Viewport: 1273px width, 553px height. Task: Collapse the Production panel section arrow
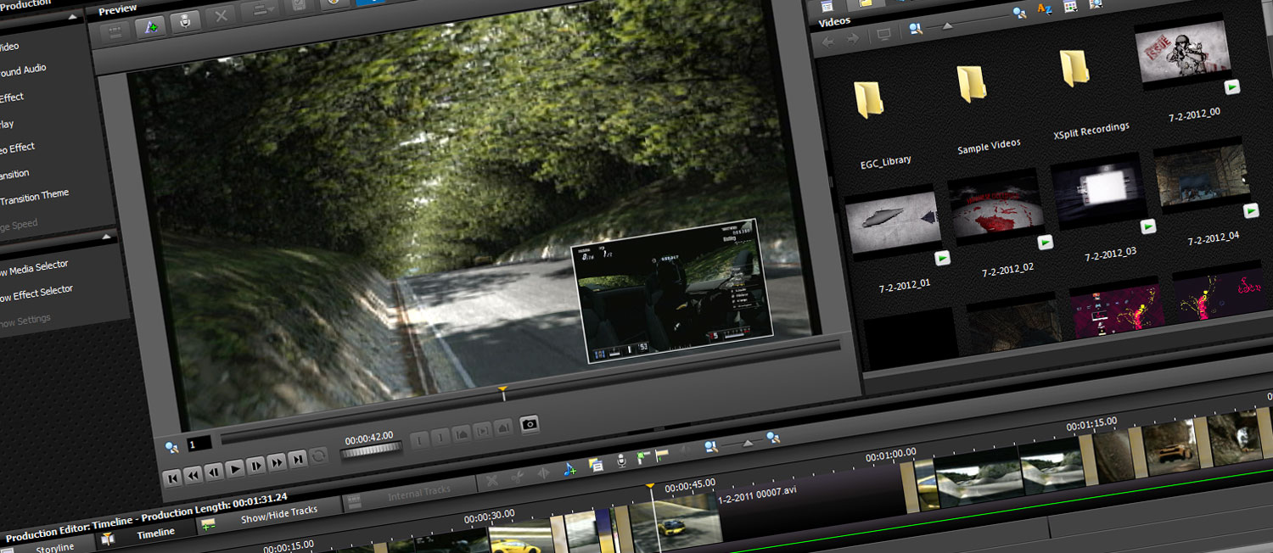click(72, 16)
